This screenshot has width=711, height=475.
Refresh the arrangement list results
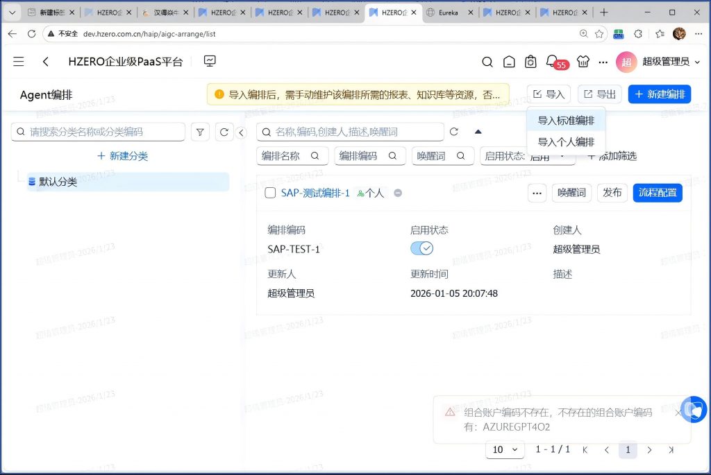pyautogui.click(x=454, y=132)
